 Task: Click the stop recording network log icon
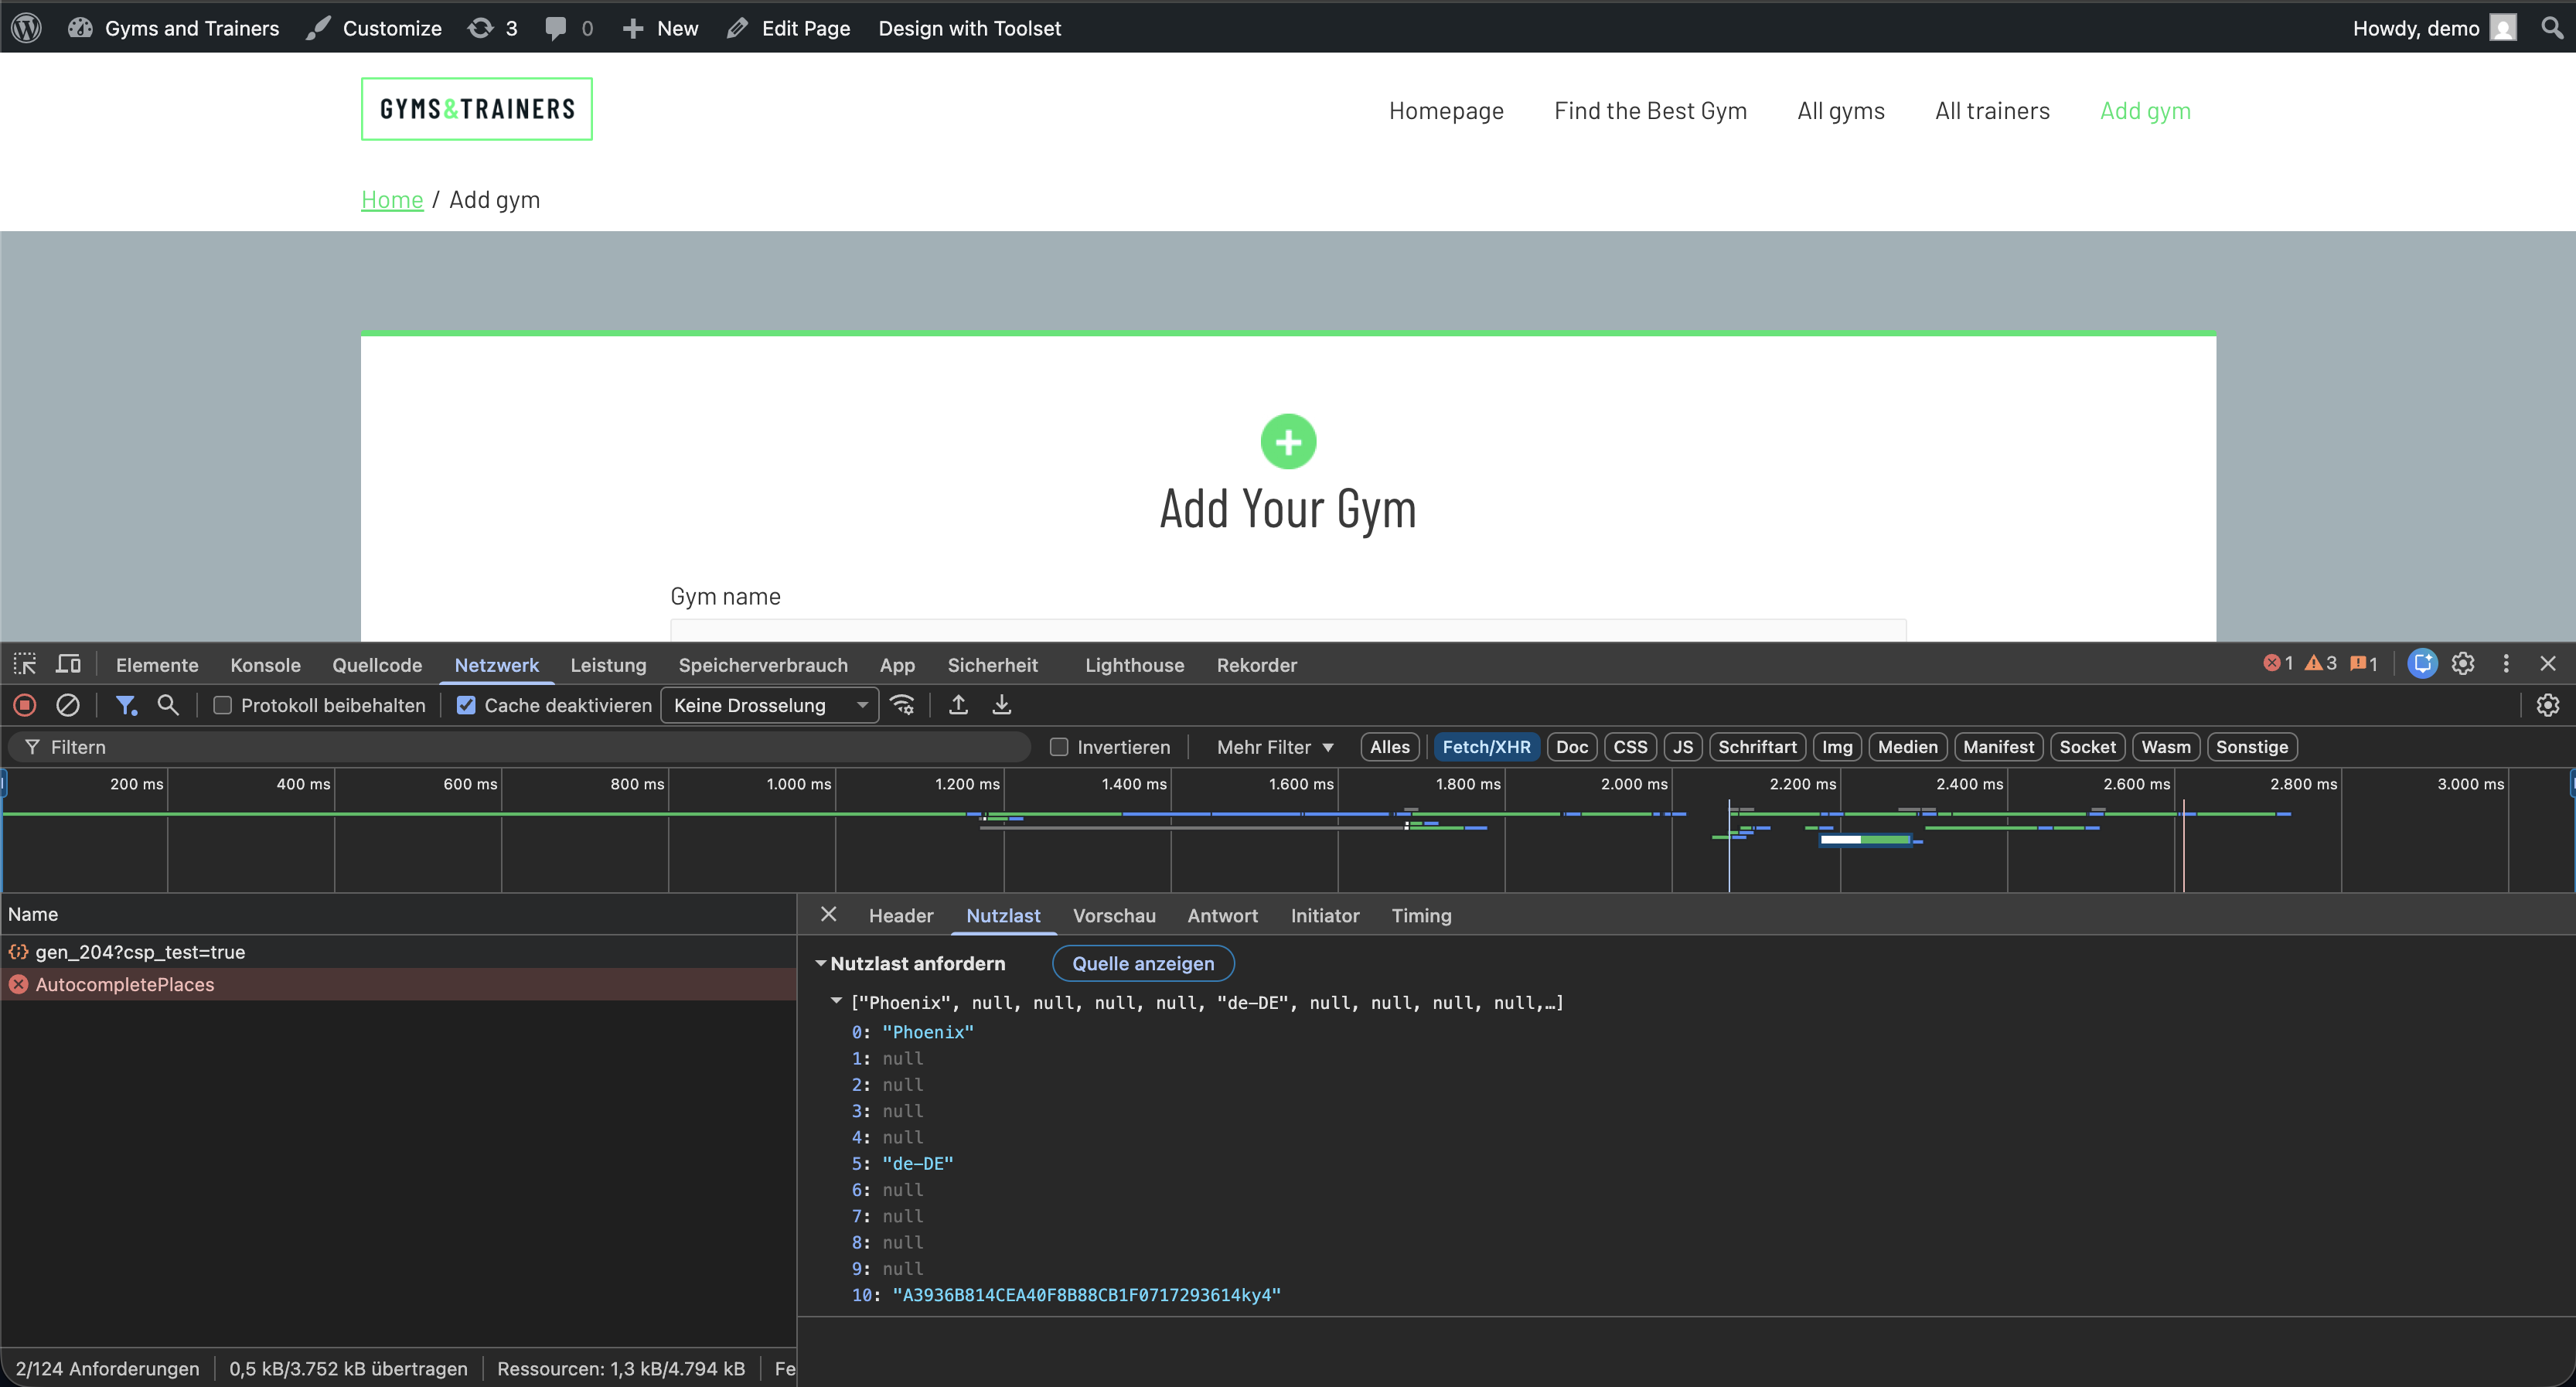click(25, 705)
